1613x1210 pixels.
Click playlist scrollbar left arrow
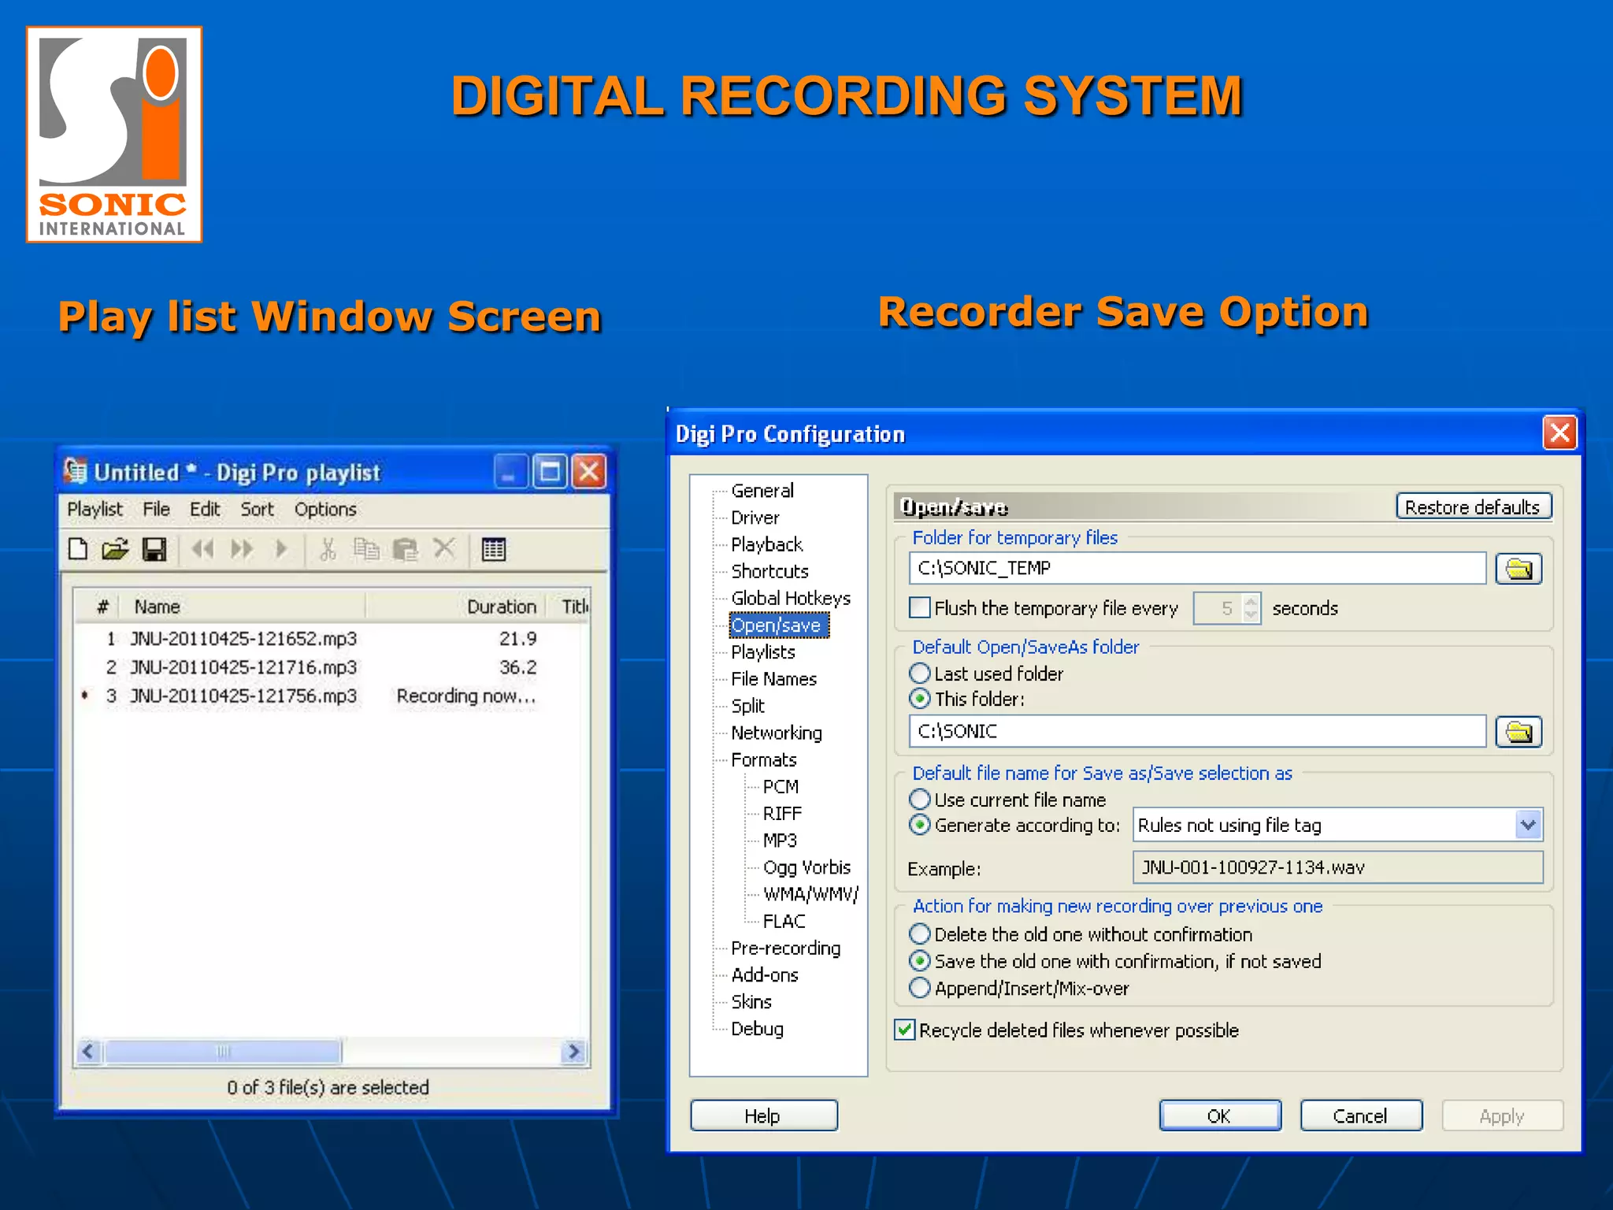[x=87, y=1051]
